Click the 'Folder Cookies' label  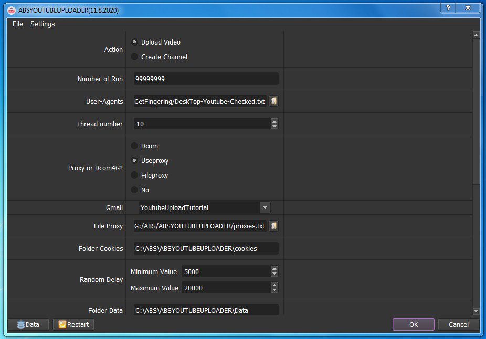click(x=101, y=249)
